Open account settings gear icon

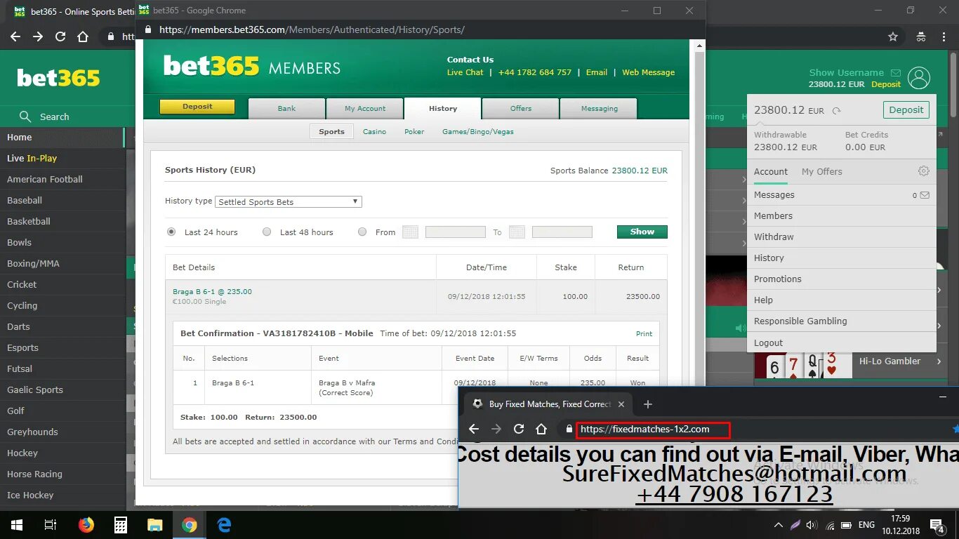[x=923, y=171]
